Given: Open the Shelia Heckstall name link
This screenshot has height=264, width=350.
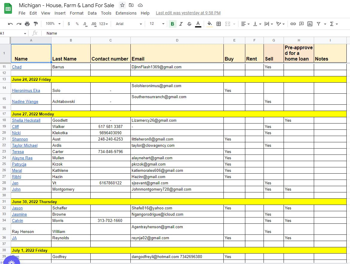Looking at the screenshot, I should (26, 120).
